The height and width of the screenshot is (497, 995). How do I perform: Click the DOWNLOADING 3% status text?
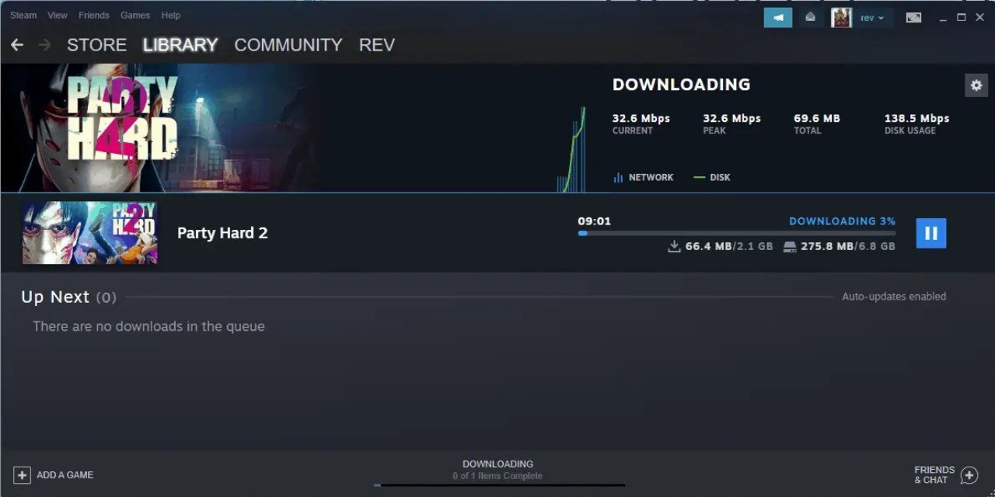[843, 221]
